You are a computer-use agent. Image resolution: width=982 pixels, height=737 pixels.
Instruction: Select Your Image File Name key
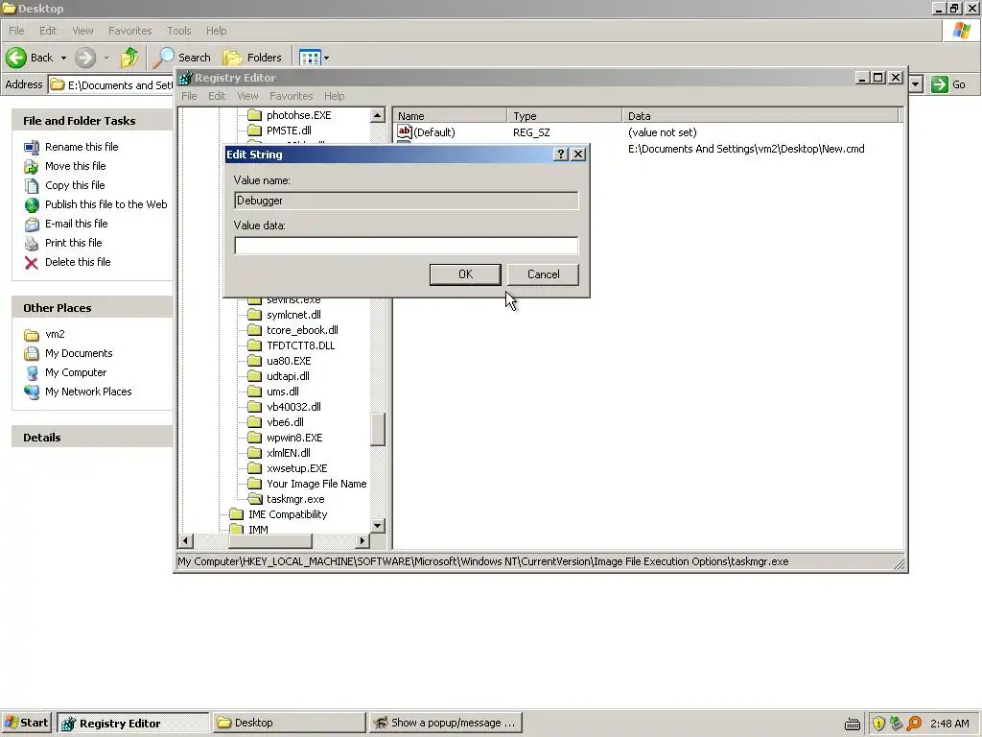[316, 484]
